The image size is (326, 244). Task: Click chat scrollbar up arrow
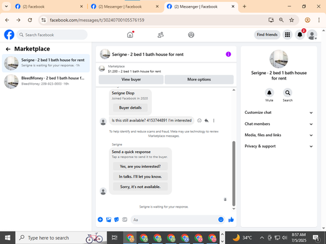click(x=233, y=90)
